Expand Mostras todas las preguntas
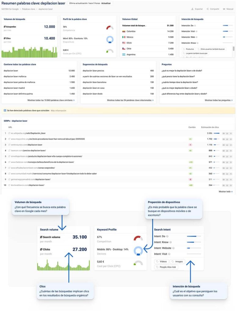Image resolution: width=237 pixels, height=313 pixels. click(218, 100)
